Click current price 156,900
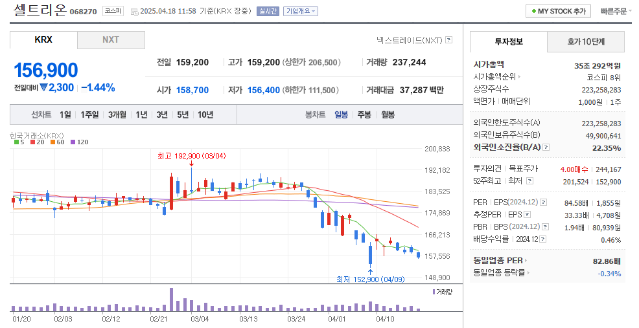The height and width of the screenshot is (328, 639). pos(46,70)
